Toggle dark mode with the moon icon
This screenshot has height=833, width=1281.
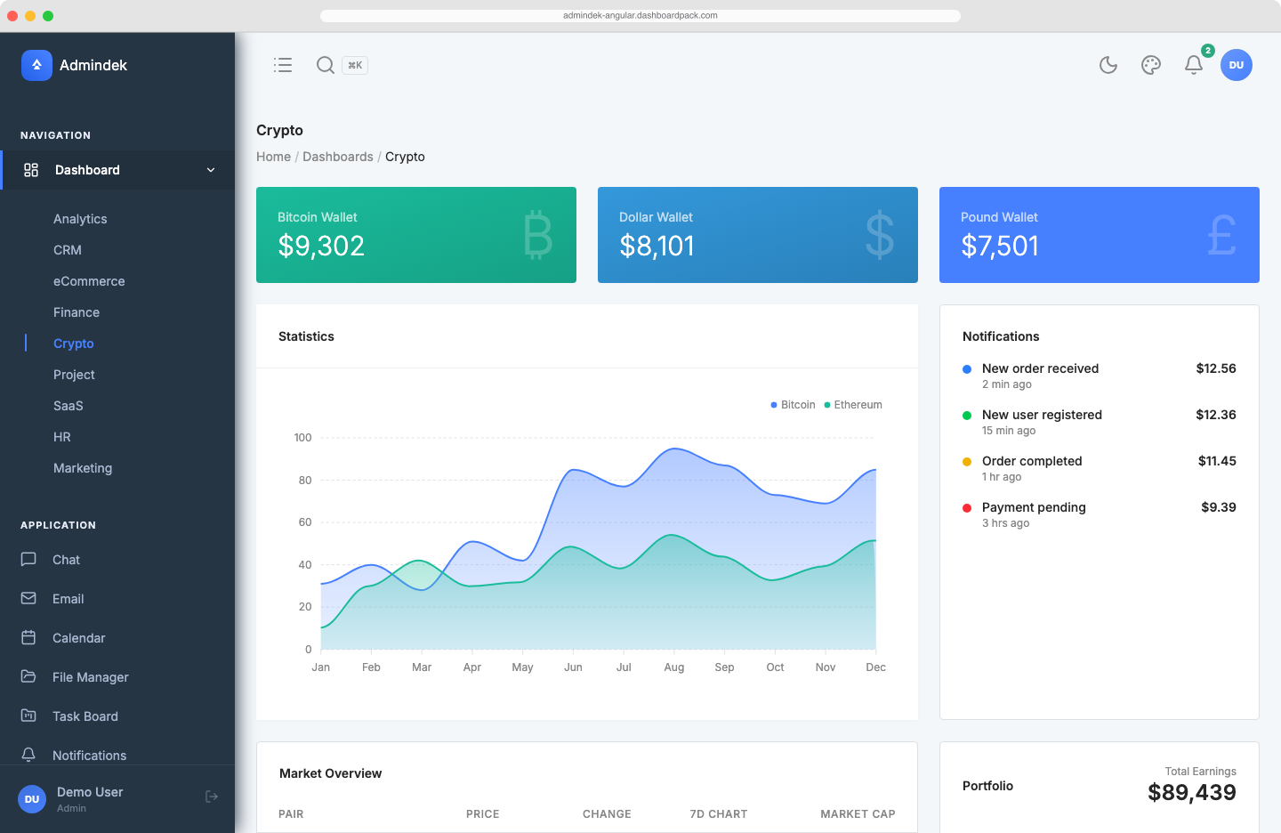pos(1108,65)
